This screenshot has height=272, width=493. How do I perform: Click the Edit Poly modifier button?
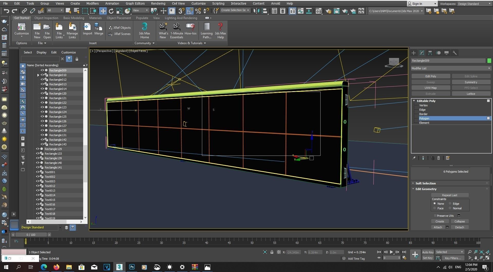pos(431,76)
